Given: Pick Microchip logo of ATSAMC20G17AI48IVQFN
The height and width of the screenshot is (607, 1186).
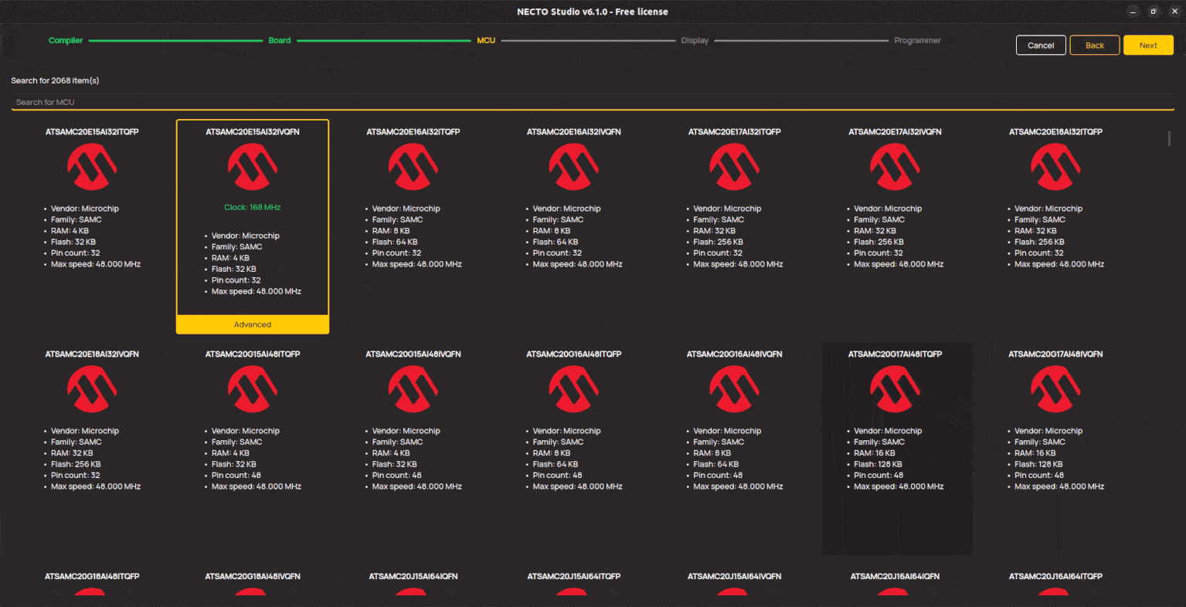Looking at the screenshot, I should (1055, 389).
